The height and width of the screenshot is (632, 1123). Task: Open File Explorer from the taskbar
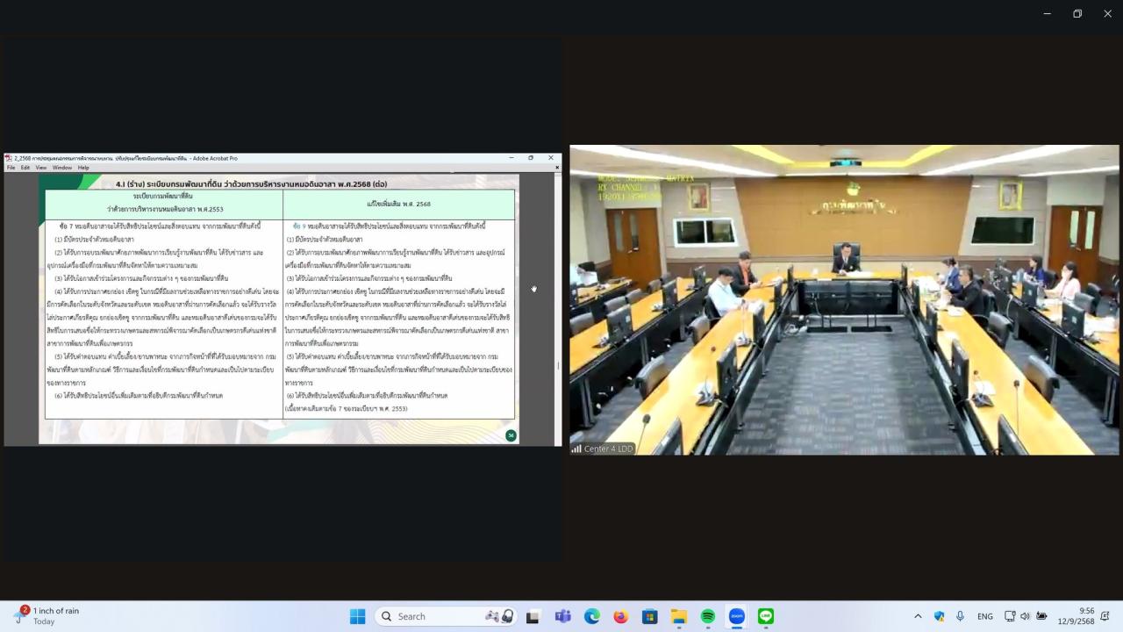[x=679, y=616]
